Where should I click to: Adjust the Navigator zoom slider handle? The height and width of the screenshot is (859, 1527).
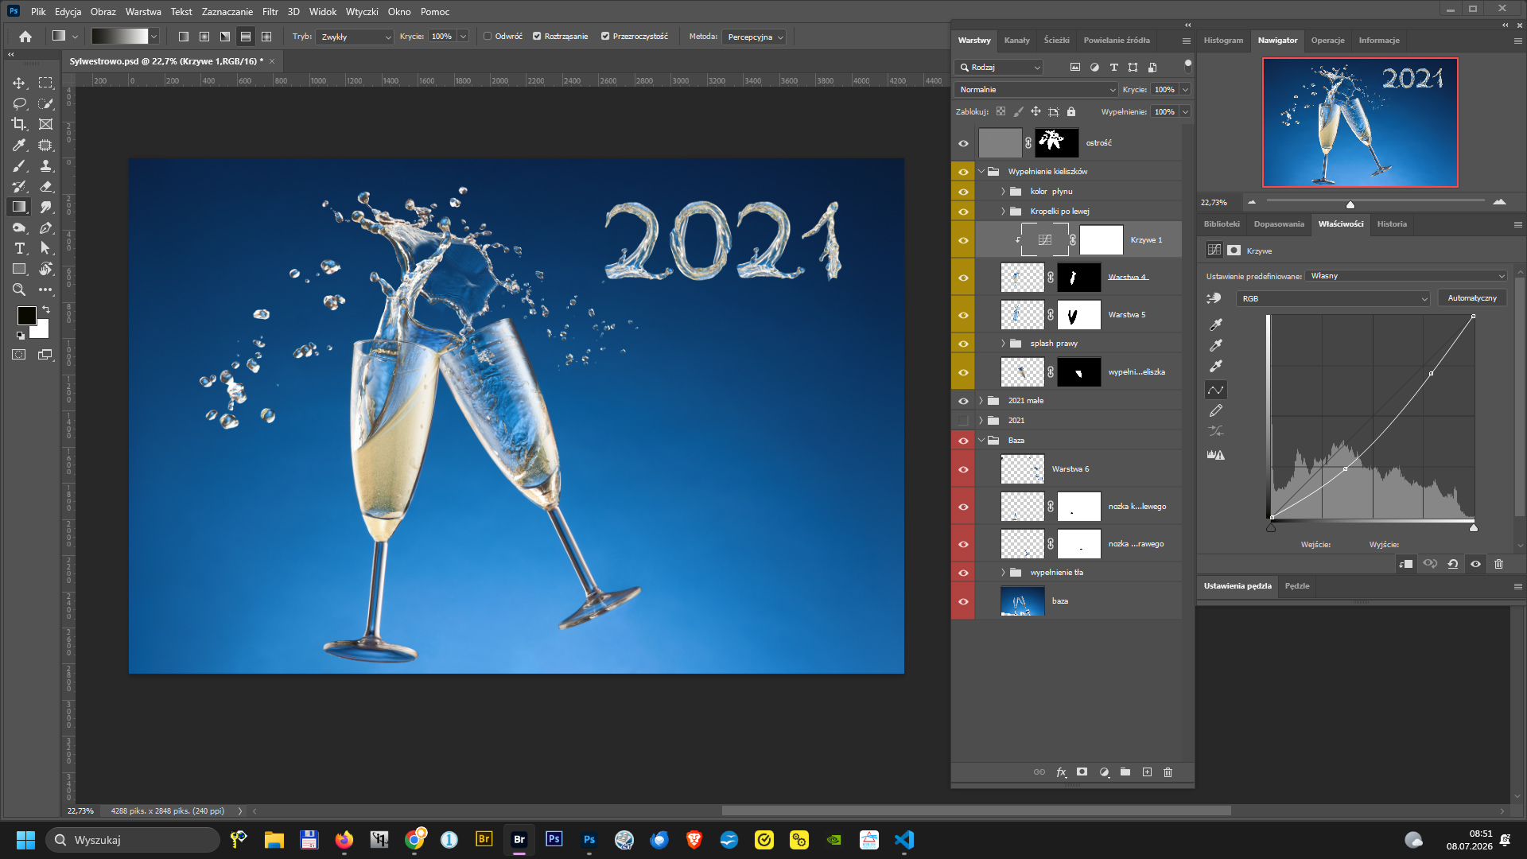pyautogui.click(x=1350, y=204)
